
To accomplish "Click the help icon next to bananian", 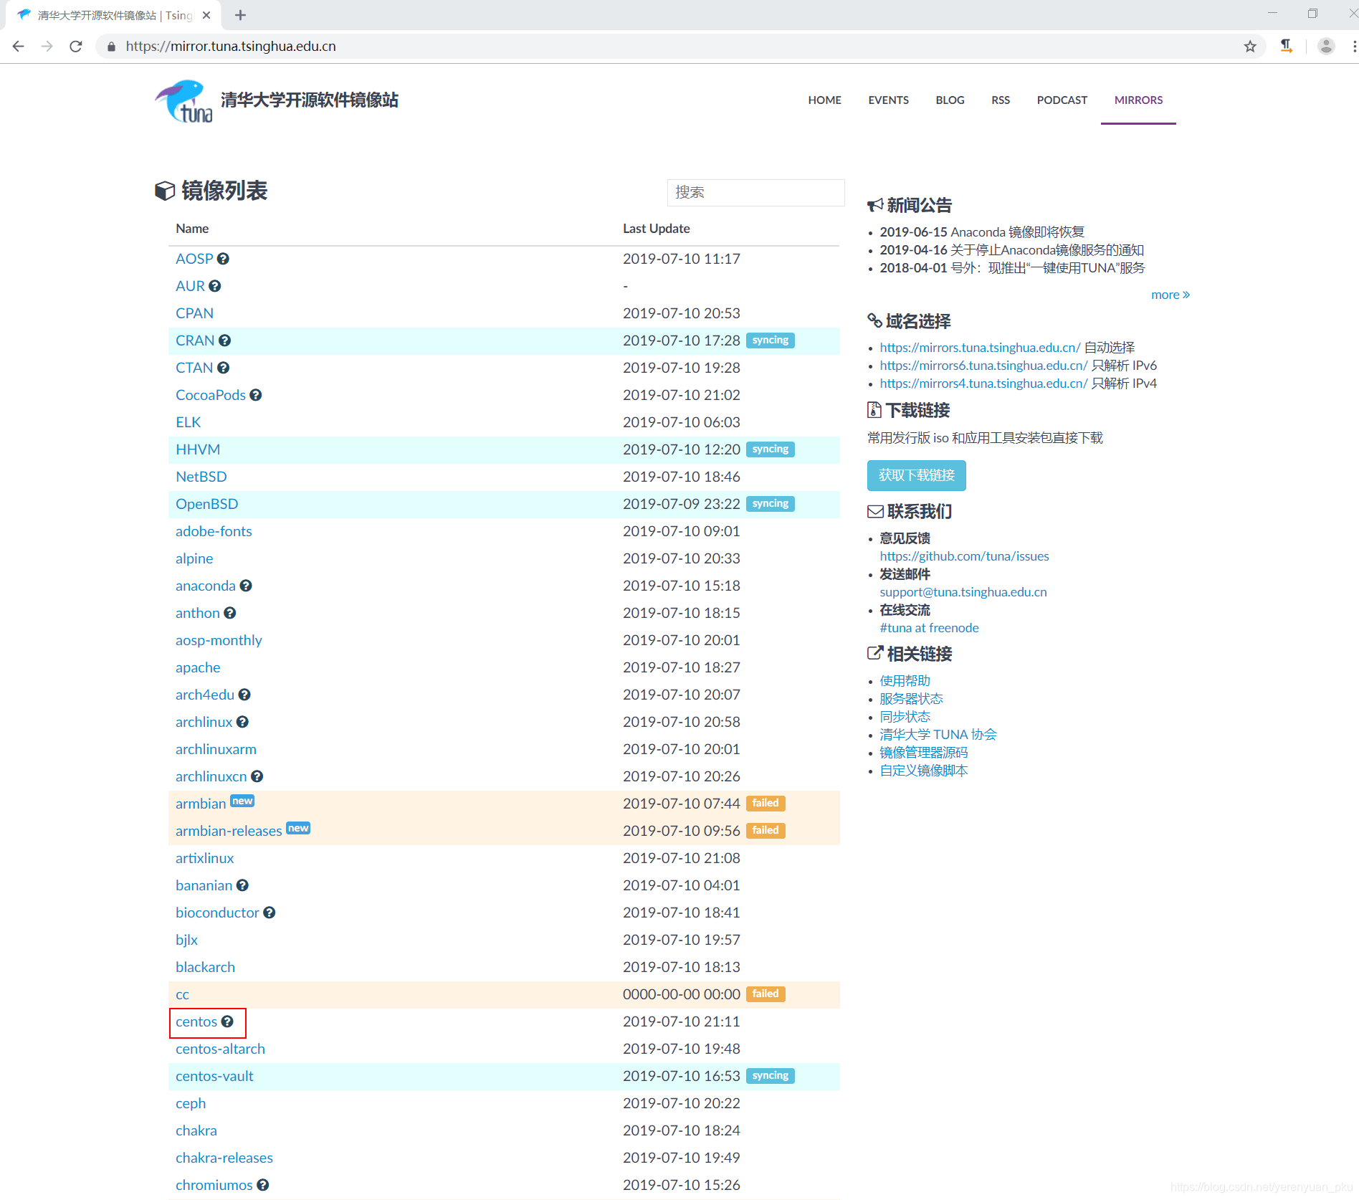I will [x=242, y=885].
